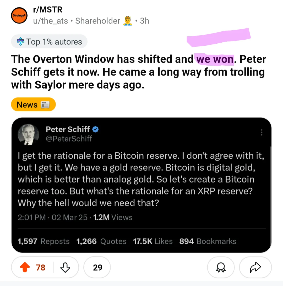The height and width of the screenshot is (286, 283).
Task: Share the post using the arrow icon
Action: click(255, 267)
